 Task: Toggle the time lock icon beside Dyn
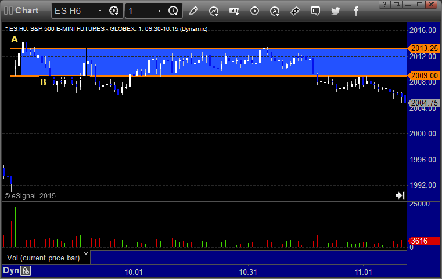26,271
